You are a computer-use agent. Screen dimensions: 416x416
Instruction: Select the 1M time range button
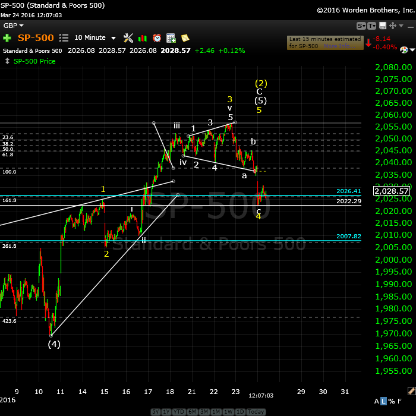pyautogui.click(x=216, y=412)
